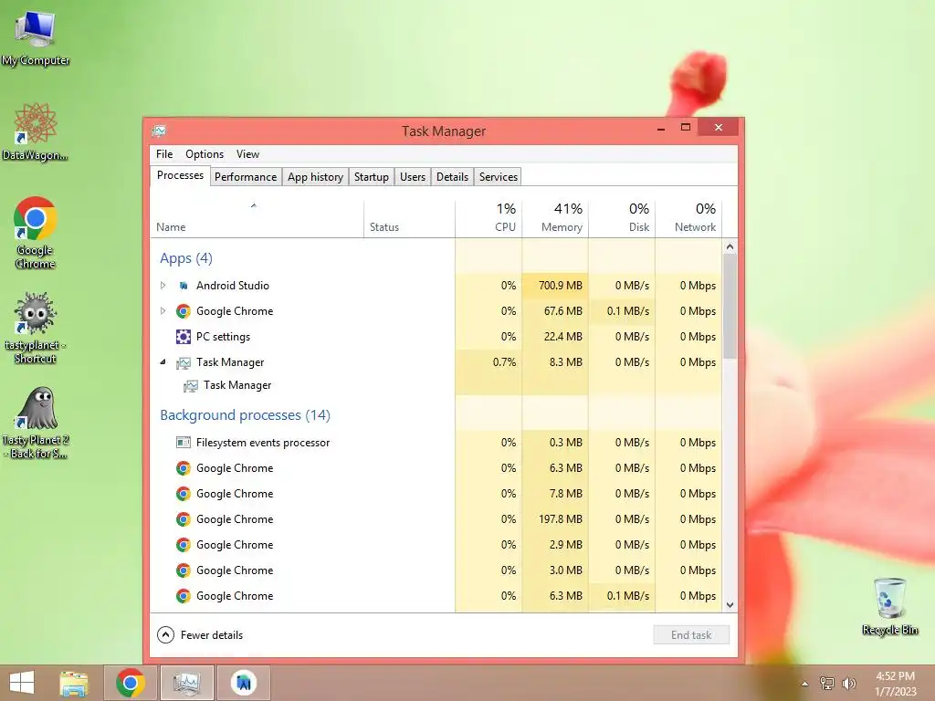Collapse to Fewer details view
Viewport: 935px width, 701px height.
tap(200, 635)
